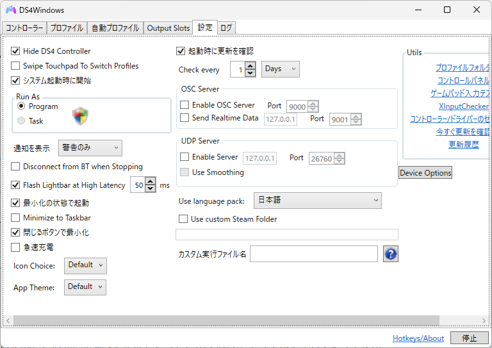Open the 通知を表示 dropdown
The height and width of the screenshot is (348, 492).
tap(90, 148)
